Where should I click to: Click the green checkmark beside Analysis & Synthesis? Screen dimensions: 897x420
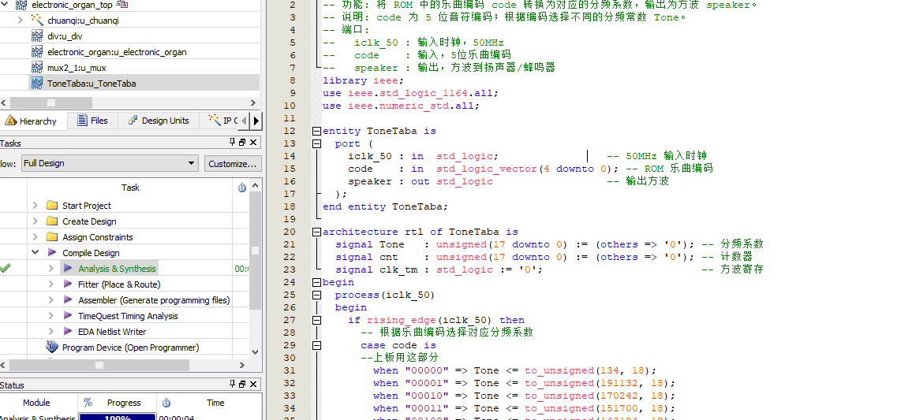pyautogui.click(x=6, y=268)
